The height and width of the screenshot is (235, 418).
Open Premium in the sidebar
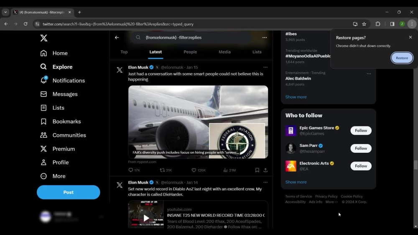(57, 149)
